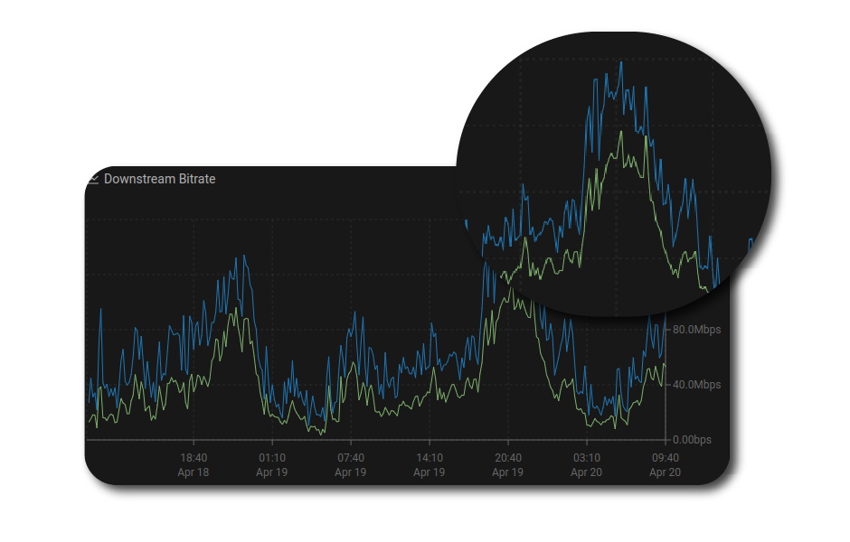Image resolution: width=850 pixels, height=542 pixels.
Task: Click the 20:40 Apr 19 time label
Action: click(507, 464)
